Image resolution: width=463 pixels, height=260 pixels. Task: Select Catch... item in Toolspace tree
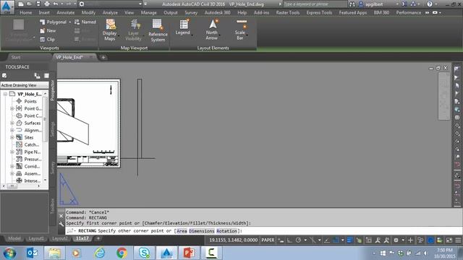(31, 144)
